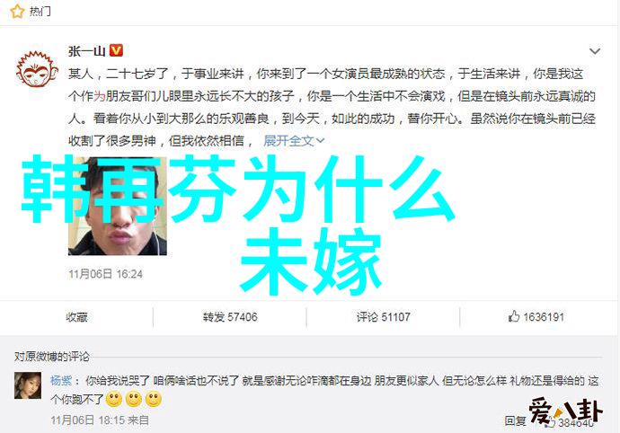Open the 热门 tab label
The height and width of the screenshot is (433, 620).
(40, 12)
